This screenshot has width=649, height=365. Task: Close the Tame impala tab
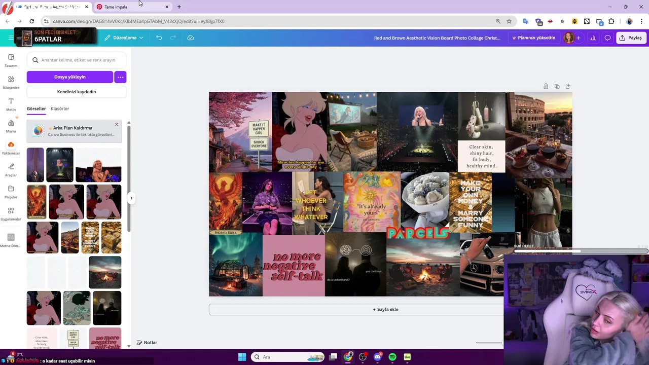[x=167, y=7]
